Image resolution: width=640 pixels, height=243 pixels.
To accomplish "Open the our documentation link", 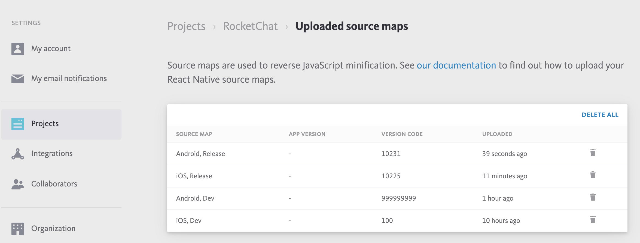I will 456,66.
